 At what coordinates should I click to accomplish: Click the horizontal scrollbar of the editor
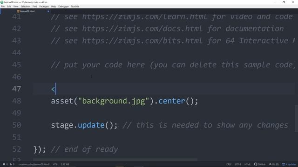(x=115, y=160)
